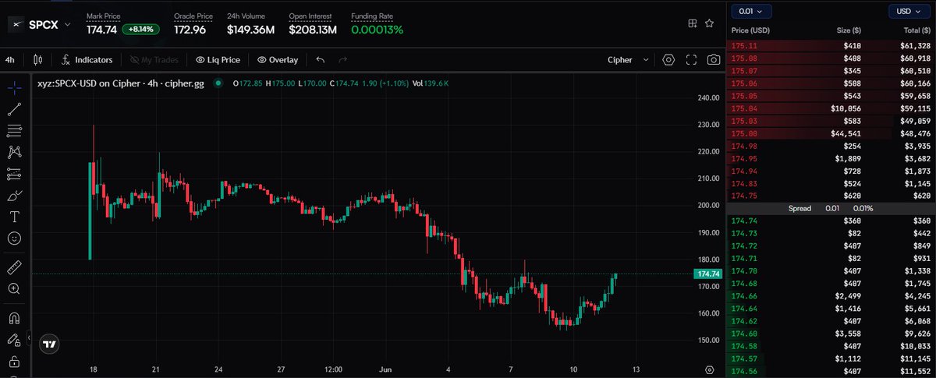Viewport: 936px width, 378px height.
Task: Click the 240.00 price axis label
Action: click(x=708, y=97)
